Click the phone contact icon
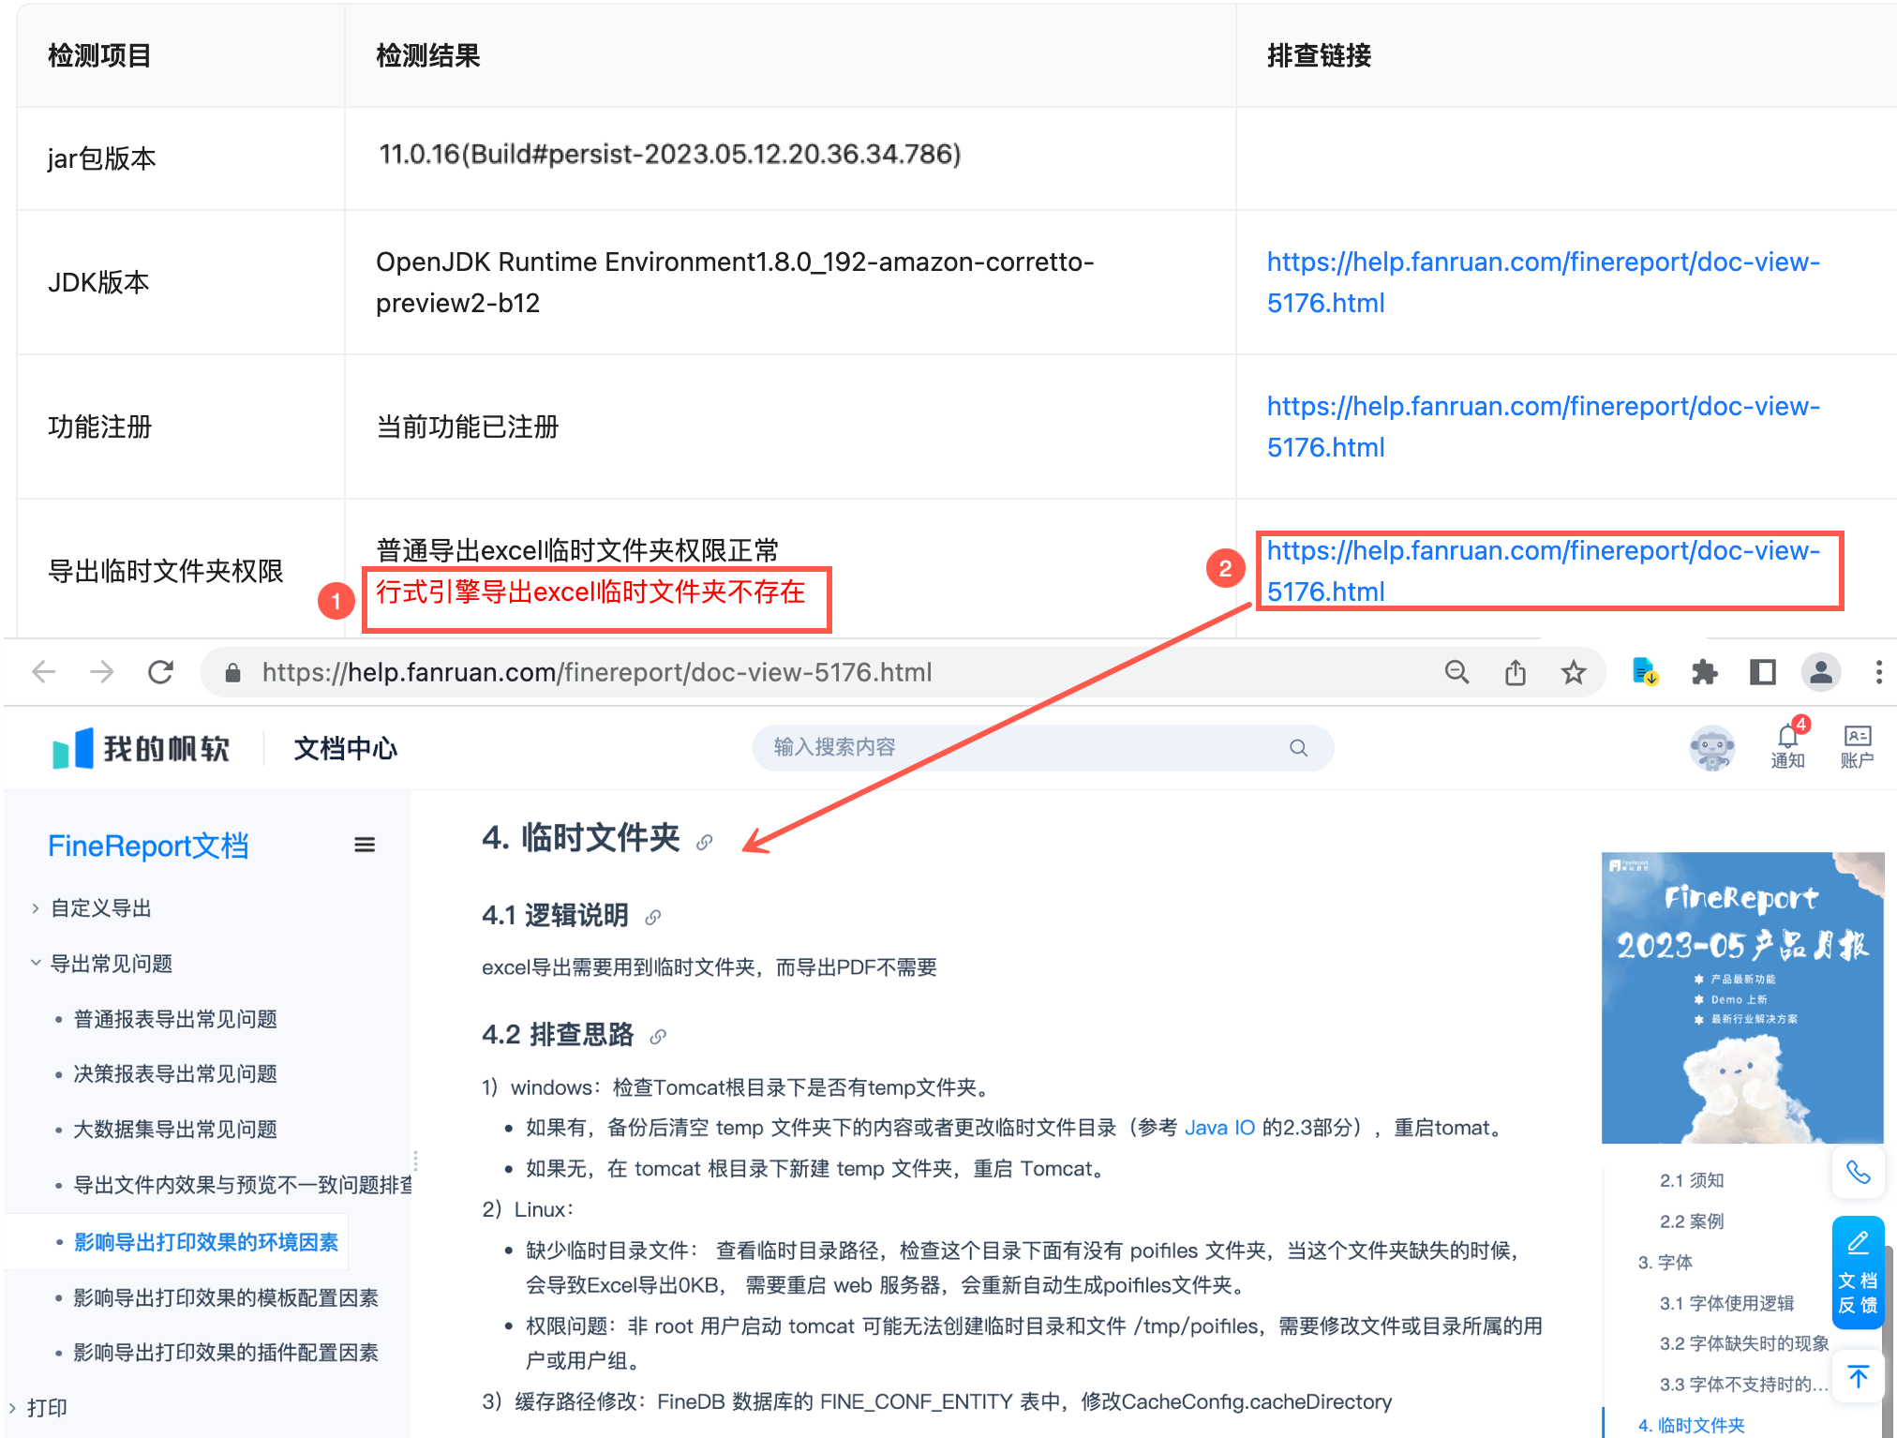 click(1858, 1172)
